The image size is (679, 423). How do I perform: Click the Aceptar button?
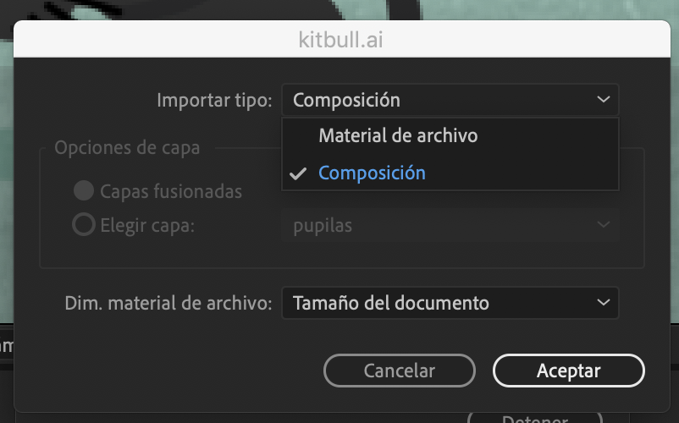tap(569, 371)
